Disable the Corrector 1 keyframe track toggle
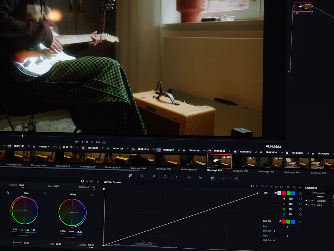 tap(306, 201)
